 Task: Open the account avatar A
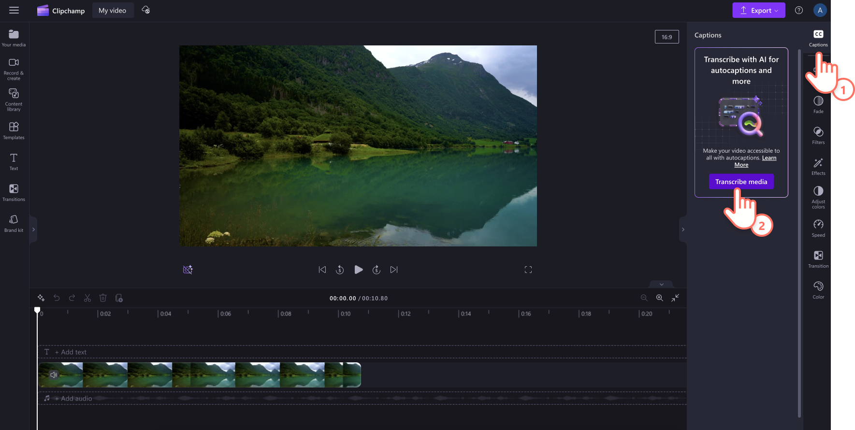click(820, 10)
